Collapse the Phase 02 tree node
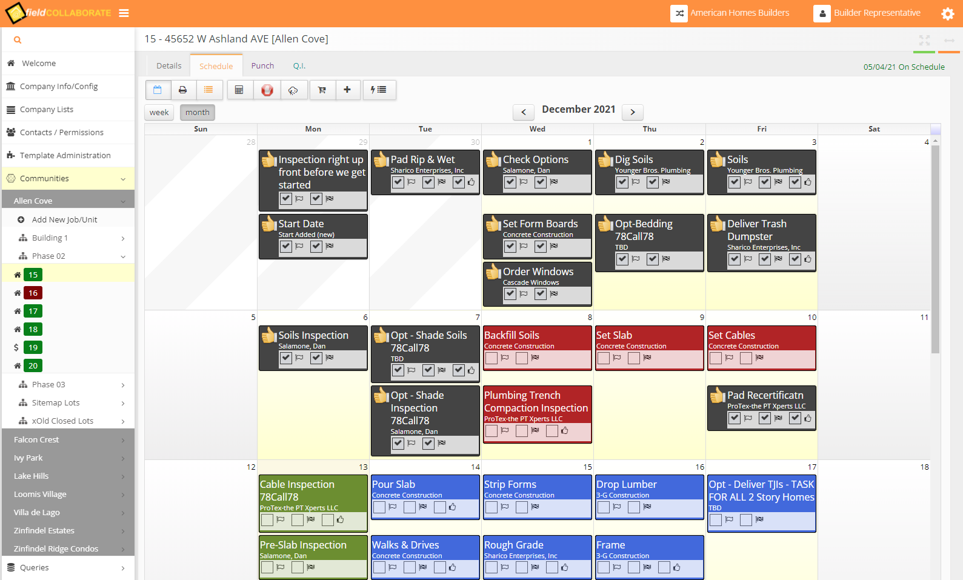The width and height of the screenshot is (963, 580). click(123, 256)
